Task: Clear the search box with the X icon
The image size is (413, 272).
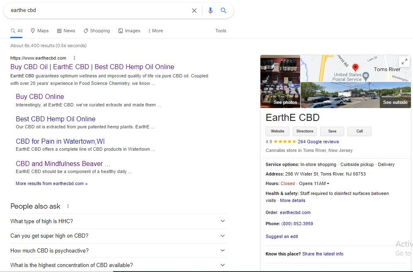Action: pos(194,11)
